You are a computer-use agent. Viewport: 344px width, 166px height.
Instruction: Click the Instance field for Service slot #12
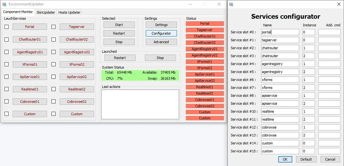(x=309, y=127)
